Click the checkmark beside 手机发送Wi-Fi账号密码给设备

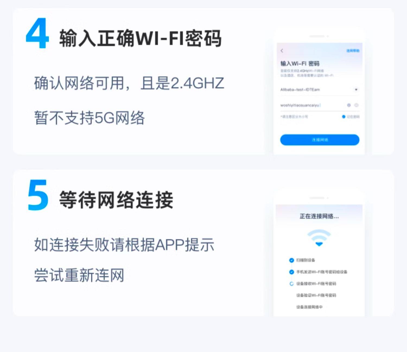pos(291,272)
